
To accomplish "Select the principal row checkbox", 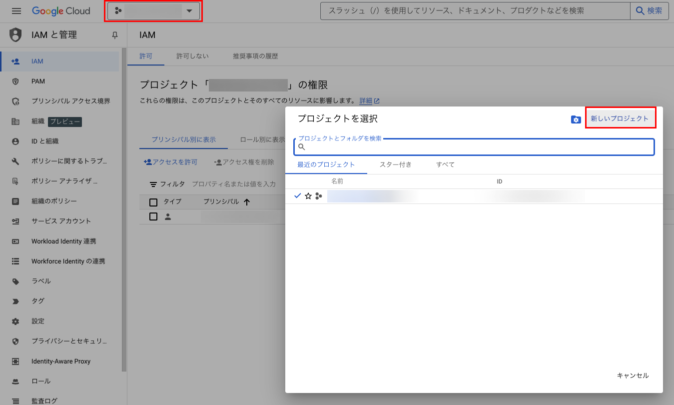I will pos(153,216).
